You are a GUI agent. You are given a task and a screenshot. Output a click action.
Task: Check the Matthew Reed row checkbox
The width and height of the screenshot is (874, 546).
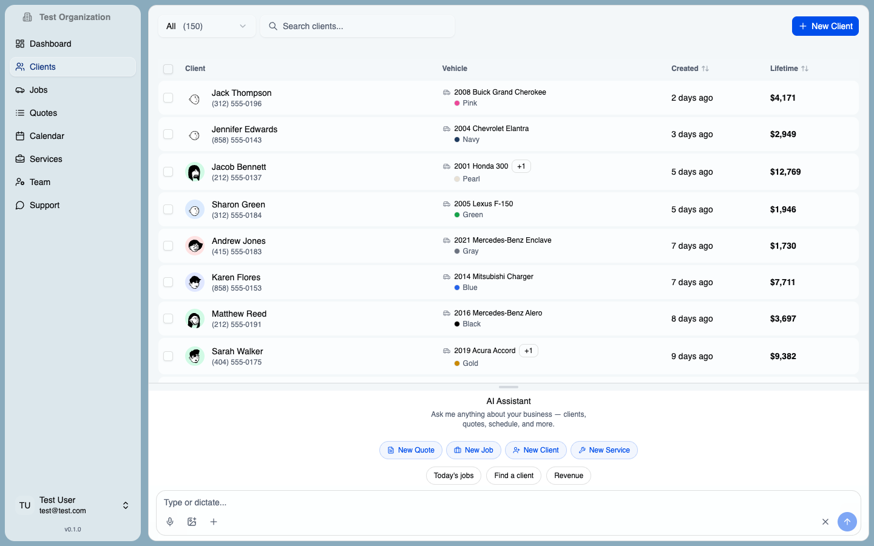tap(168, 318)
